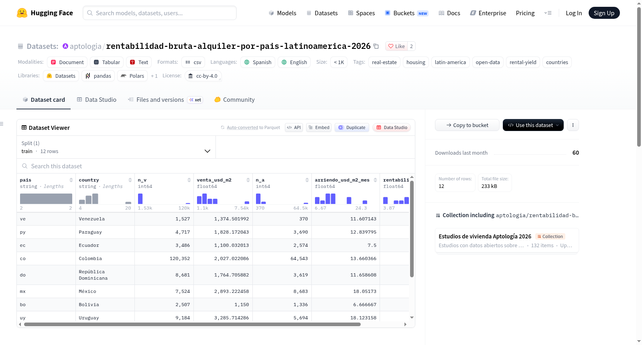Sort the venta_usd_m2 column via its arrows

click(x=248, y=180)
